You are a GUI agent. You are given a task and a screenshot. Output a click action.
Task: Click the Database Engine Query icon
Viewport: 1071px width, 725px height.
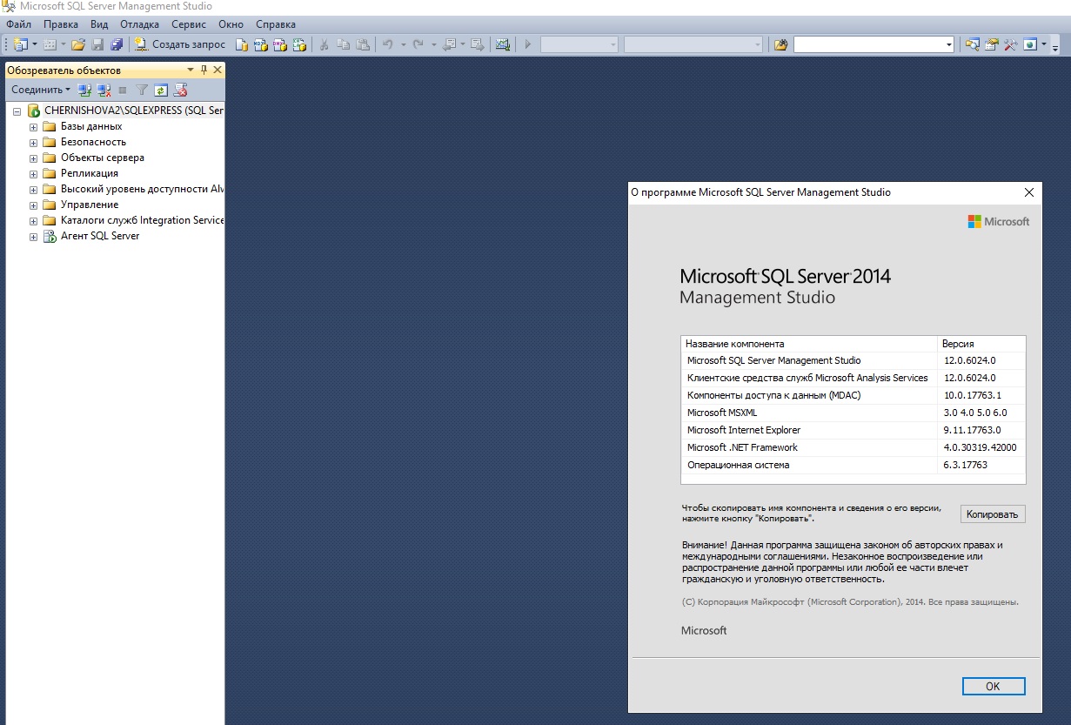click(x=243, y=44)
